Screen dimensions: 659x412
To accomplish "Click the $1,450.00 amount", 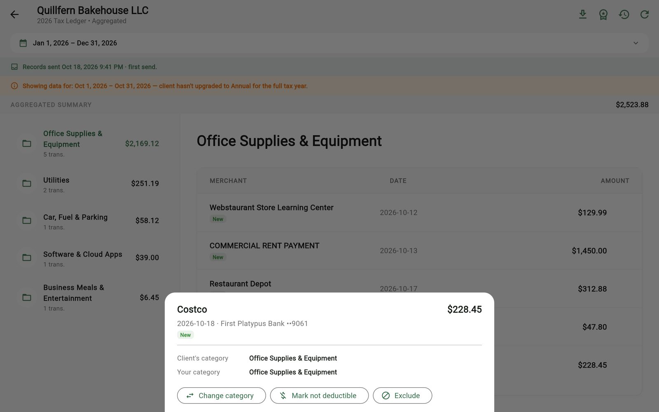I will coord(589,251).
